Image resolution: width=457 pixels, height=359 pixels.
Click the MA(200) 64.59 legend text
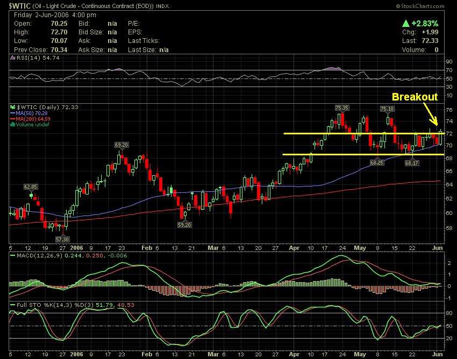tap(33, 119)
